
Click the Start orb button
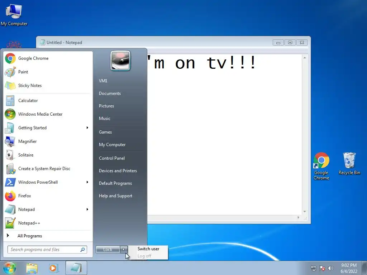point(10,268)
